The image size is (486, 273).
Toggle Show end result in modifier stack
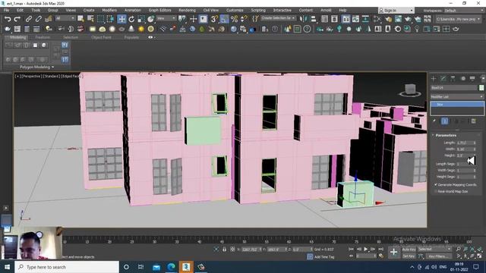click(444, 121)
